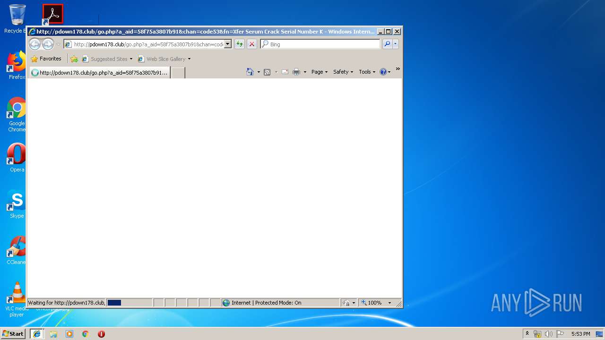
Task: Expand the command bar overflow chevron
Action: tap(398, 69)
